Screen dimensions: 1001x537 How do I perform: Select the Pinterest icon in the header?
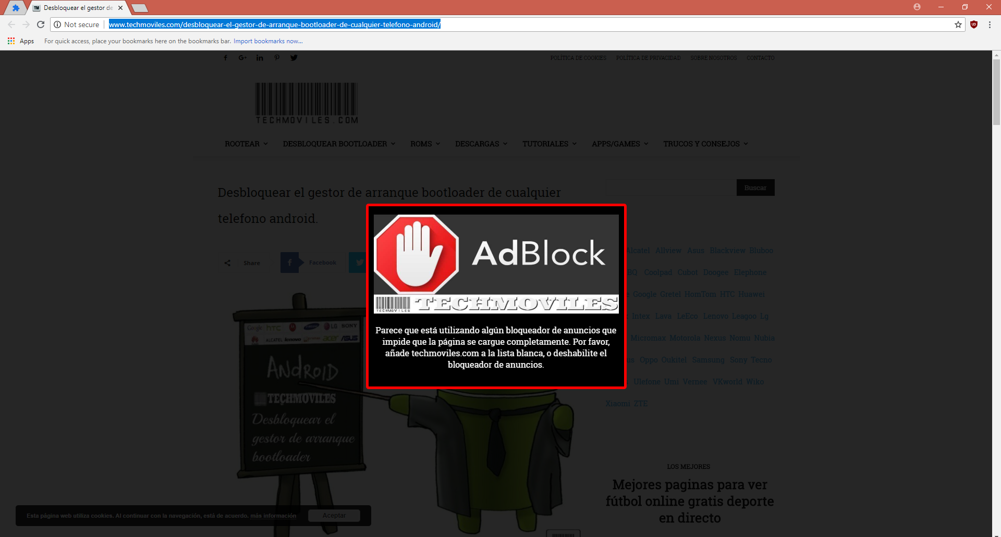click(x=277, y=58)
